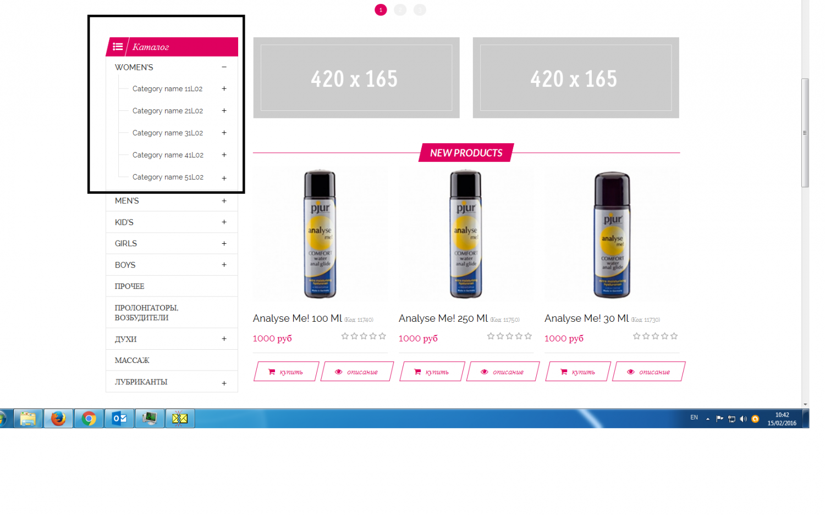This screenshot has height=515, width=825.
Task: Expand the MEN'S category
Action: click(224, 201)
